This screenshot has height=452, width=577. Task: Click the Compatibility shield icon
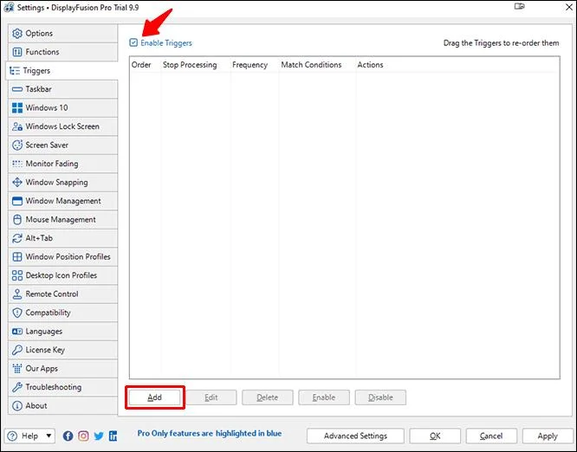pos(17,313)
